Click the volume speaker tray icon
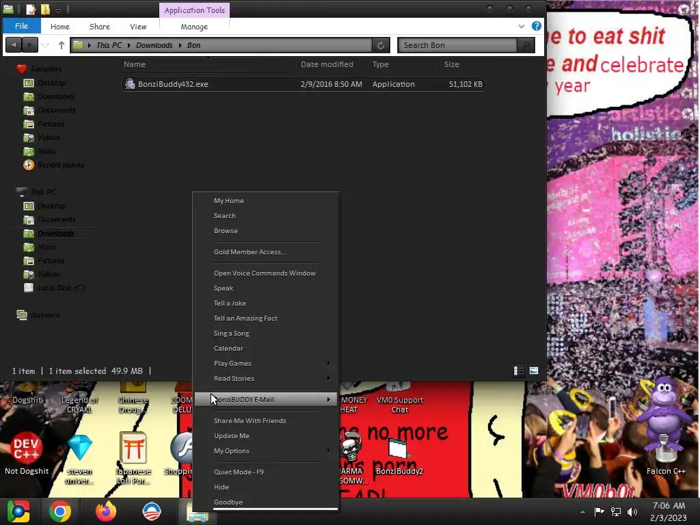This screenshot has height=525, width=700. tap(632, 512)
